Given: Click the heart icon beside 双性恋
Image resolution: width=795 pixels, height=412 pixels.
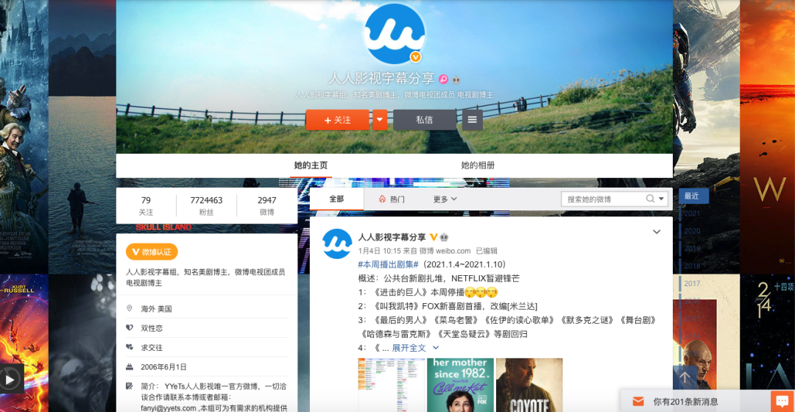Looking at the screenshot, I should point(130,328).
